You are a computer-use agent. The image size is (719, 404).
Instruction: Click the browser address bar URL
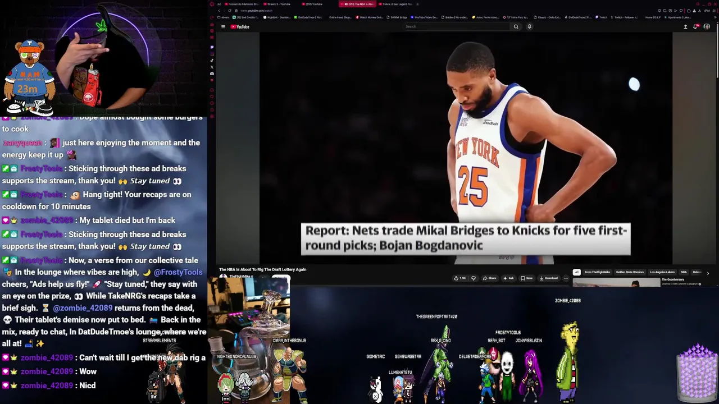click(256, 11)
